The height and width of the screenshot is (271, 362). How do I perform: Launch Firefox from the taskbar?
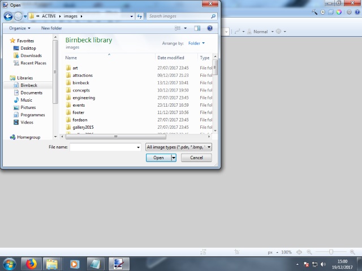[31, 264]
